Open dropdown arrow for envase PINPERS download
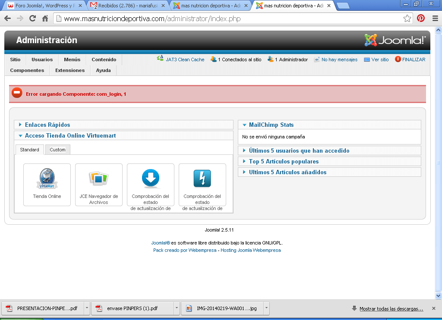 pos(177,308)
